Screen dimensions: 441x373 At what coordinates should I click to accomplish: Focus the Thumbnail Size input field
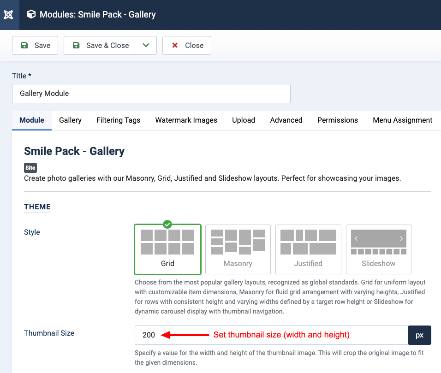pos(271,335)
